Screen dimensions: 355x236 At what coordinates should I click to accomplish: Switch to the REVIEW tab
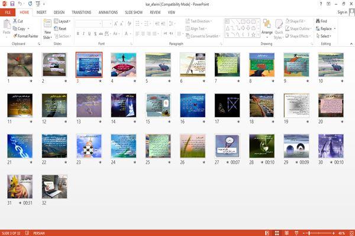click(155, 12)
